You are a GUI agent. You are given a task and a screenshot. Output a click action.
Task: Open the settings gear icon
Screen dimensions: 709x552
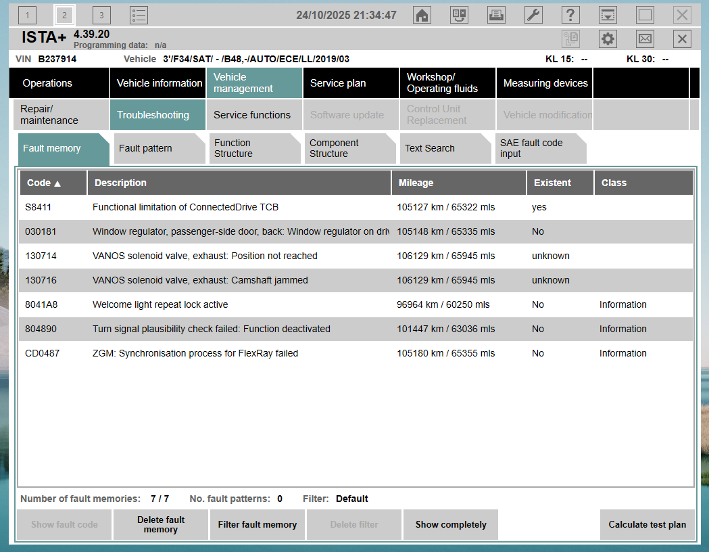[608, 39]
